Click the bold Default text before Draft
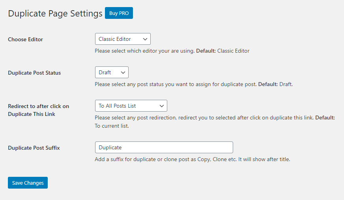This screenshot has width=344, height=200. pos(268,84)
